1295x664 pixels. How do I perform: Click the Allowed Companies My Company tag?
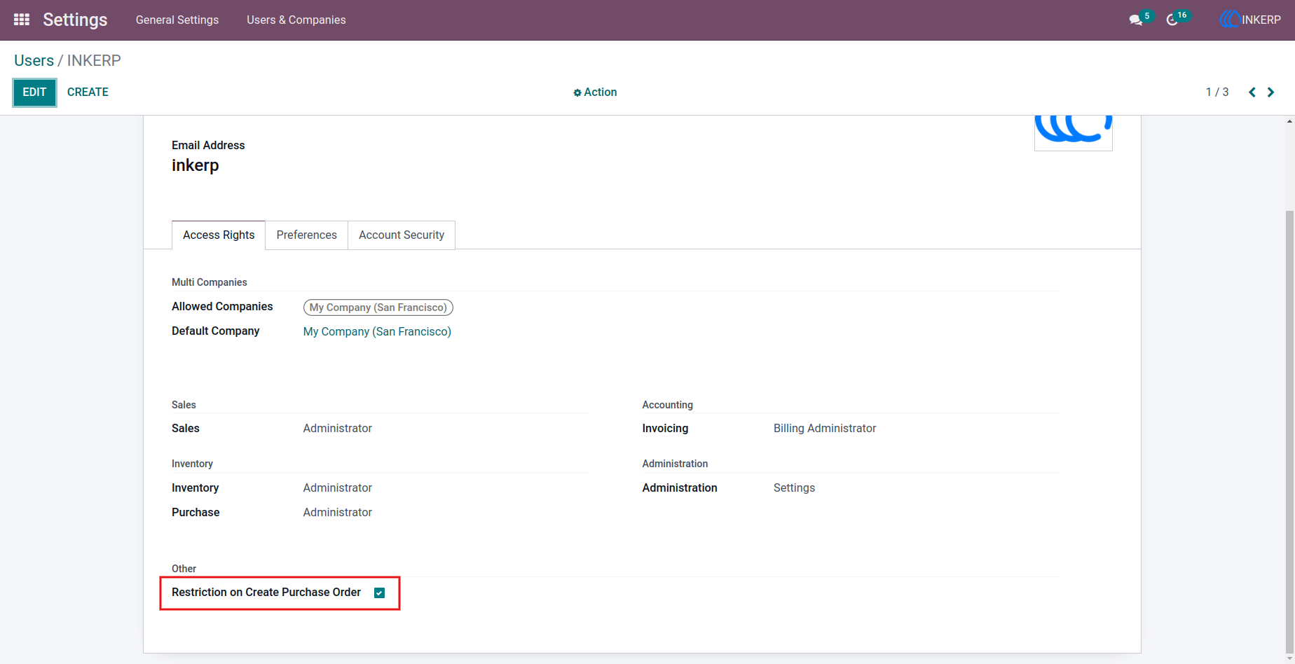point(378,307)
